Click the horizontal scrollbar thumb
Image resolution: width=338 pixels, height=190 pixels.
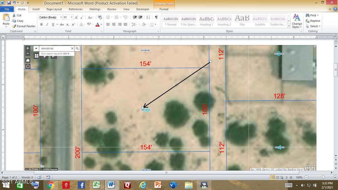pos(166,172)
